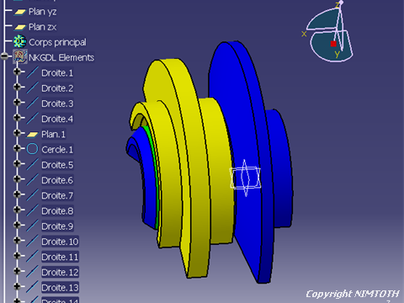Select the Plan zx tree label
Viewport: 404px width, 303px height.
point(43,27)
